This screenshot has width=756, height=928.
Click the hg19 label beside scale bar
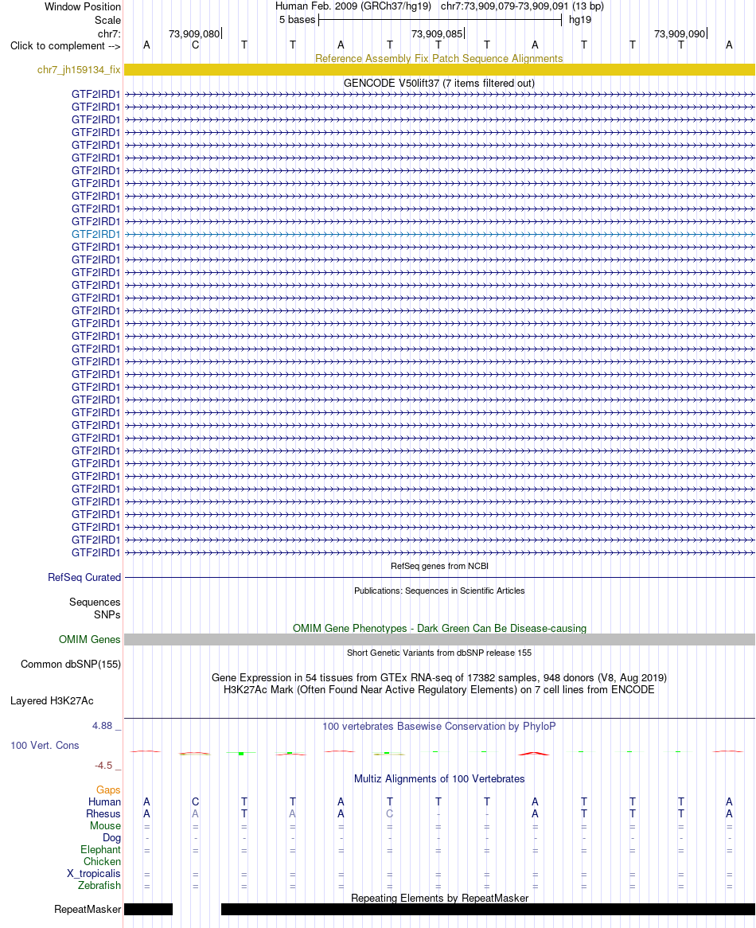coord(579,20)
